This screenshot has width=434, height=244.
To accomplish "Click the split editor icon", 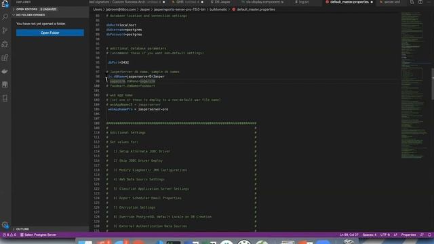I will coord(420,2).
